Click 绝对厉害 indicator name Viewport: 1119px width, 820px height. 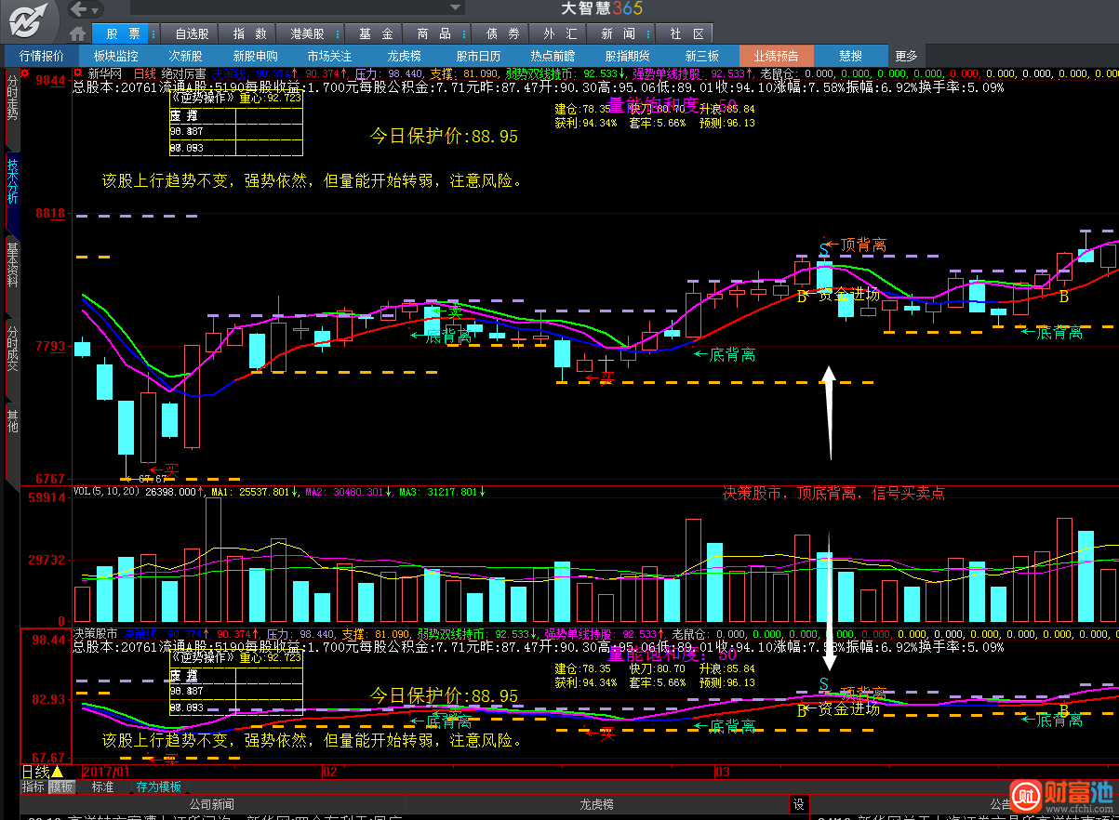tap(184, 73)
